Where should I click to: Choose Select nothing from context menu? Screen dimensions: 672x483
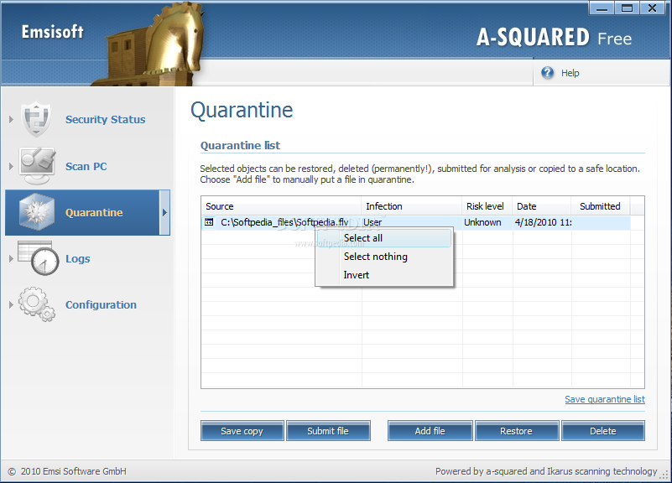[375, 257]
